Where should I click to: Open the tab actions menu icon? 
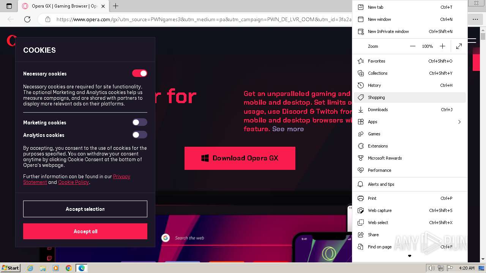click(9, 6)
